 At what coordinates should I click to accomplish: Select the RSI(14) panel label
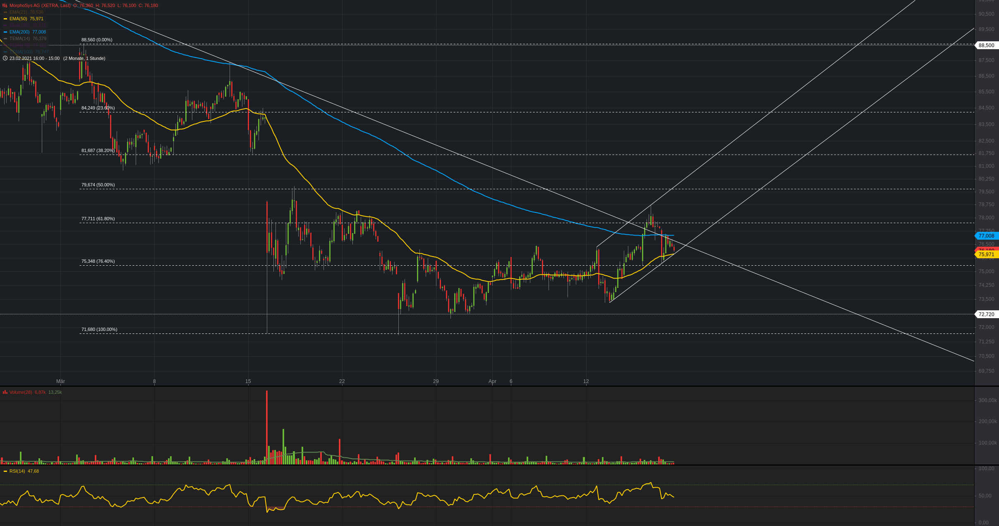pos(17,471)
